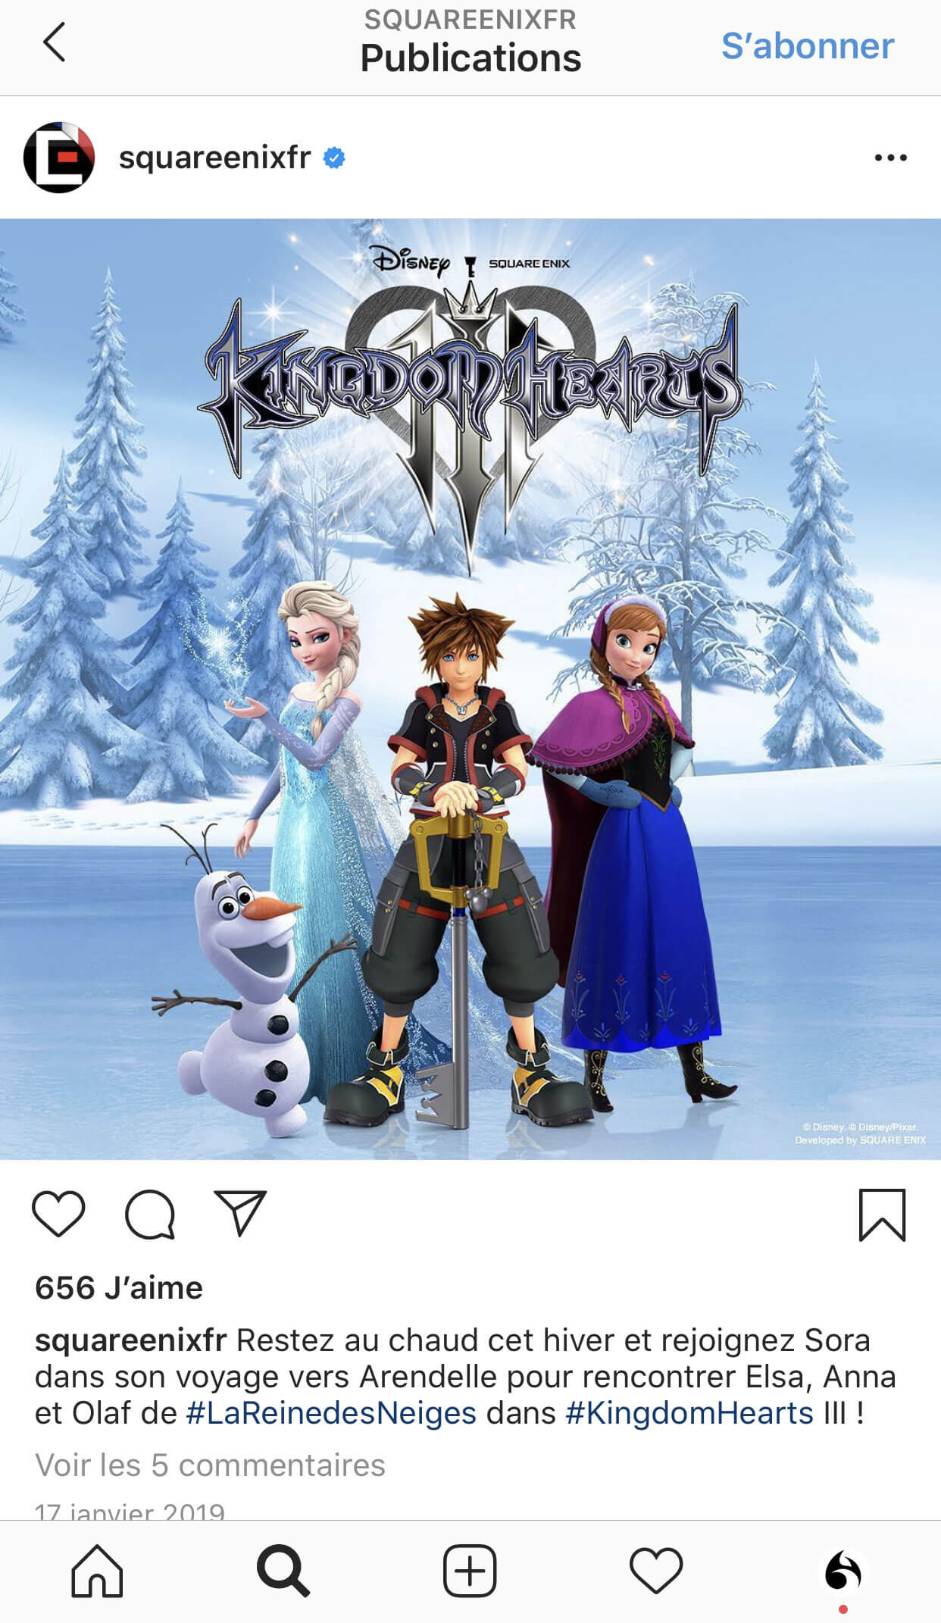Tap S'abonner to follow account
941x1623 pixels.
pyautogui.click(x=808, y=46)
